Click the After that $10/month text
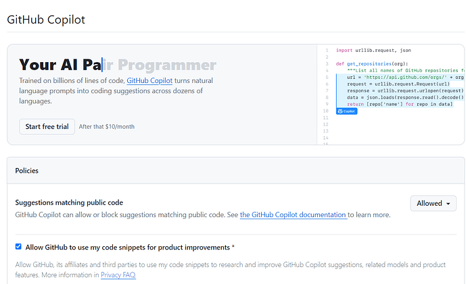 point(107,127)
